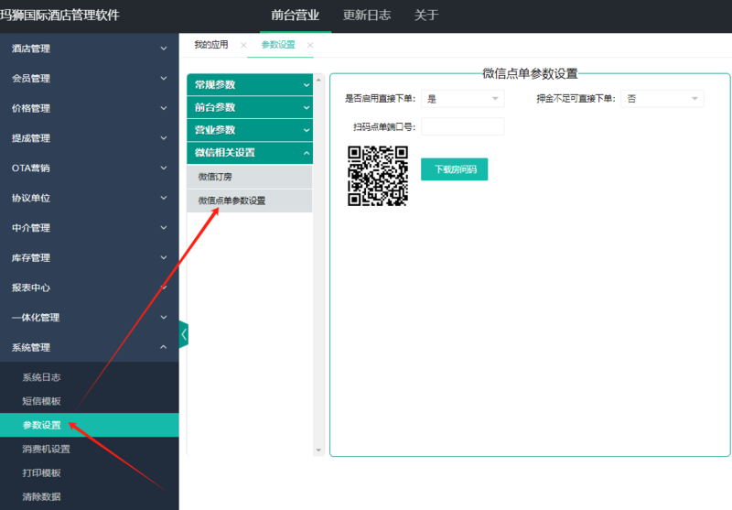The image size is (732, 510).
Task: Switch to the 我的应用 tab
Action: coord(211,45)
